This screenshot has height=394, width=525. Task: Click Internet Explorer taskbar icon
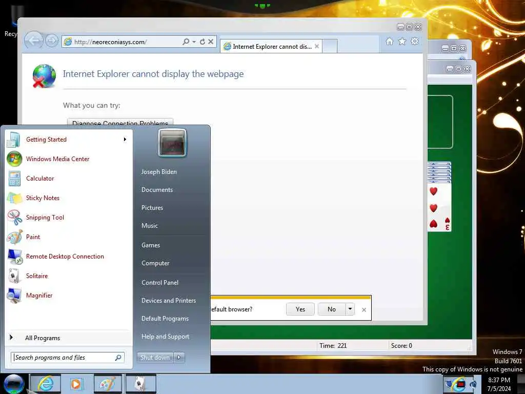pos(46,384)
